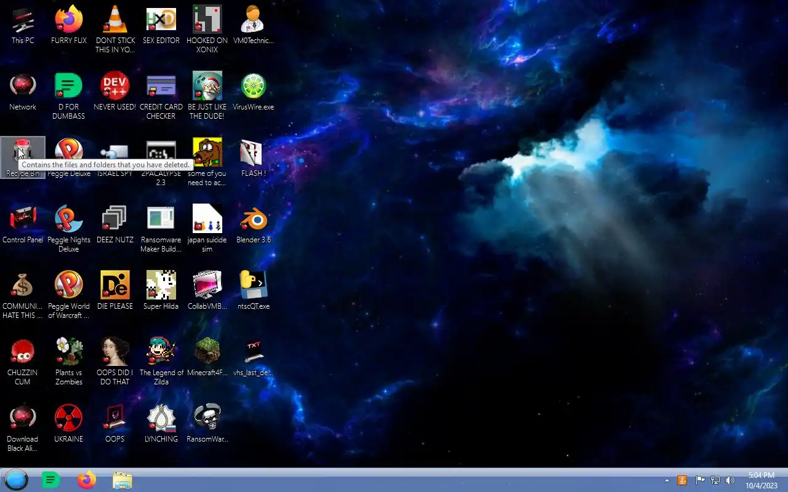Open the network status tray icon

click(x=715, y=480)
